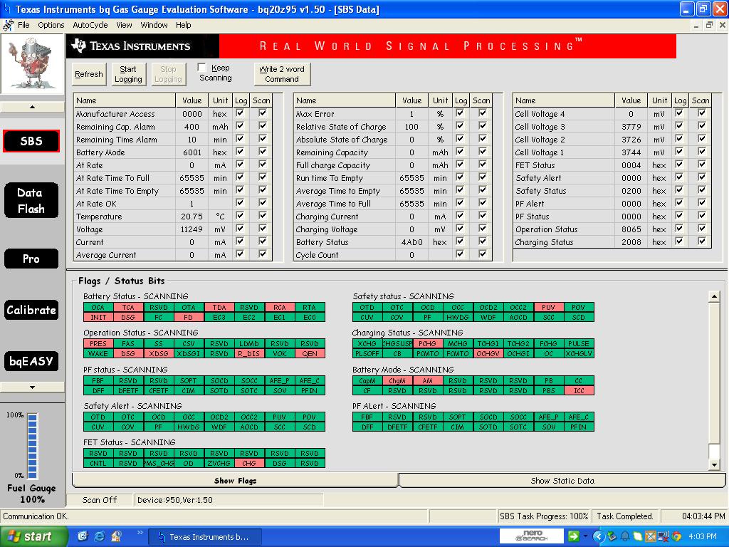Open the Options menu

point(51,25)
